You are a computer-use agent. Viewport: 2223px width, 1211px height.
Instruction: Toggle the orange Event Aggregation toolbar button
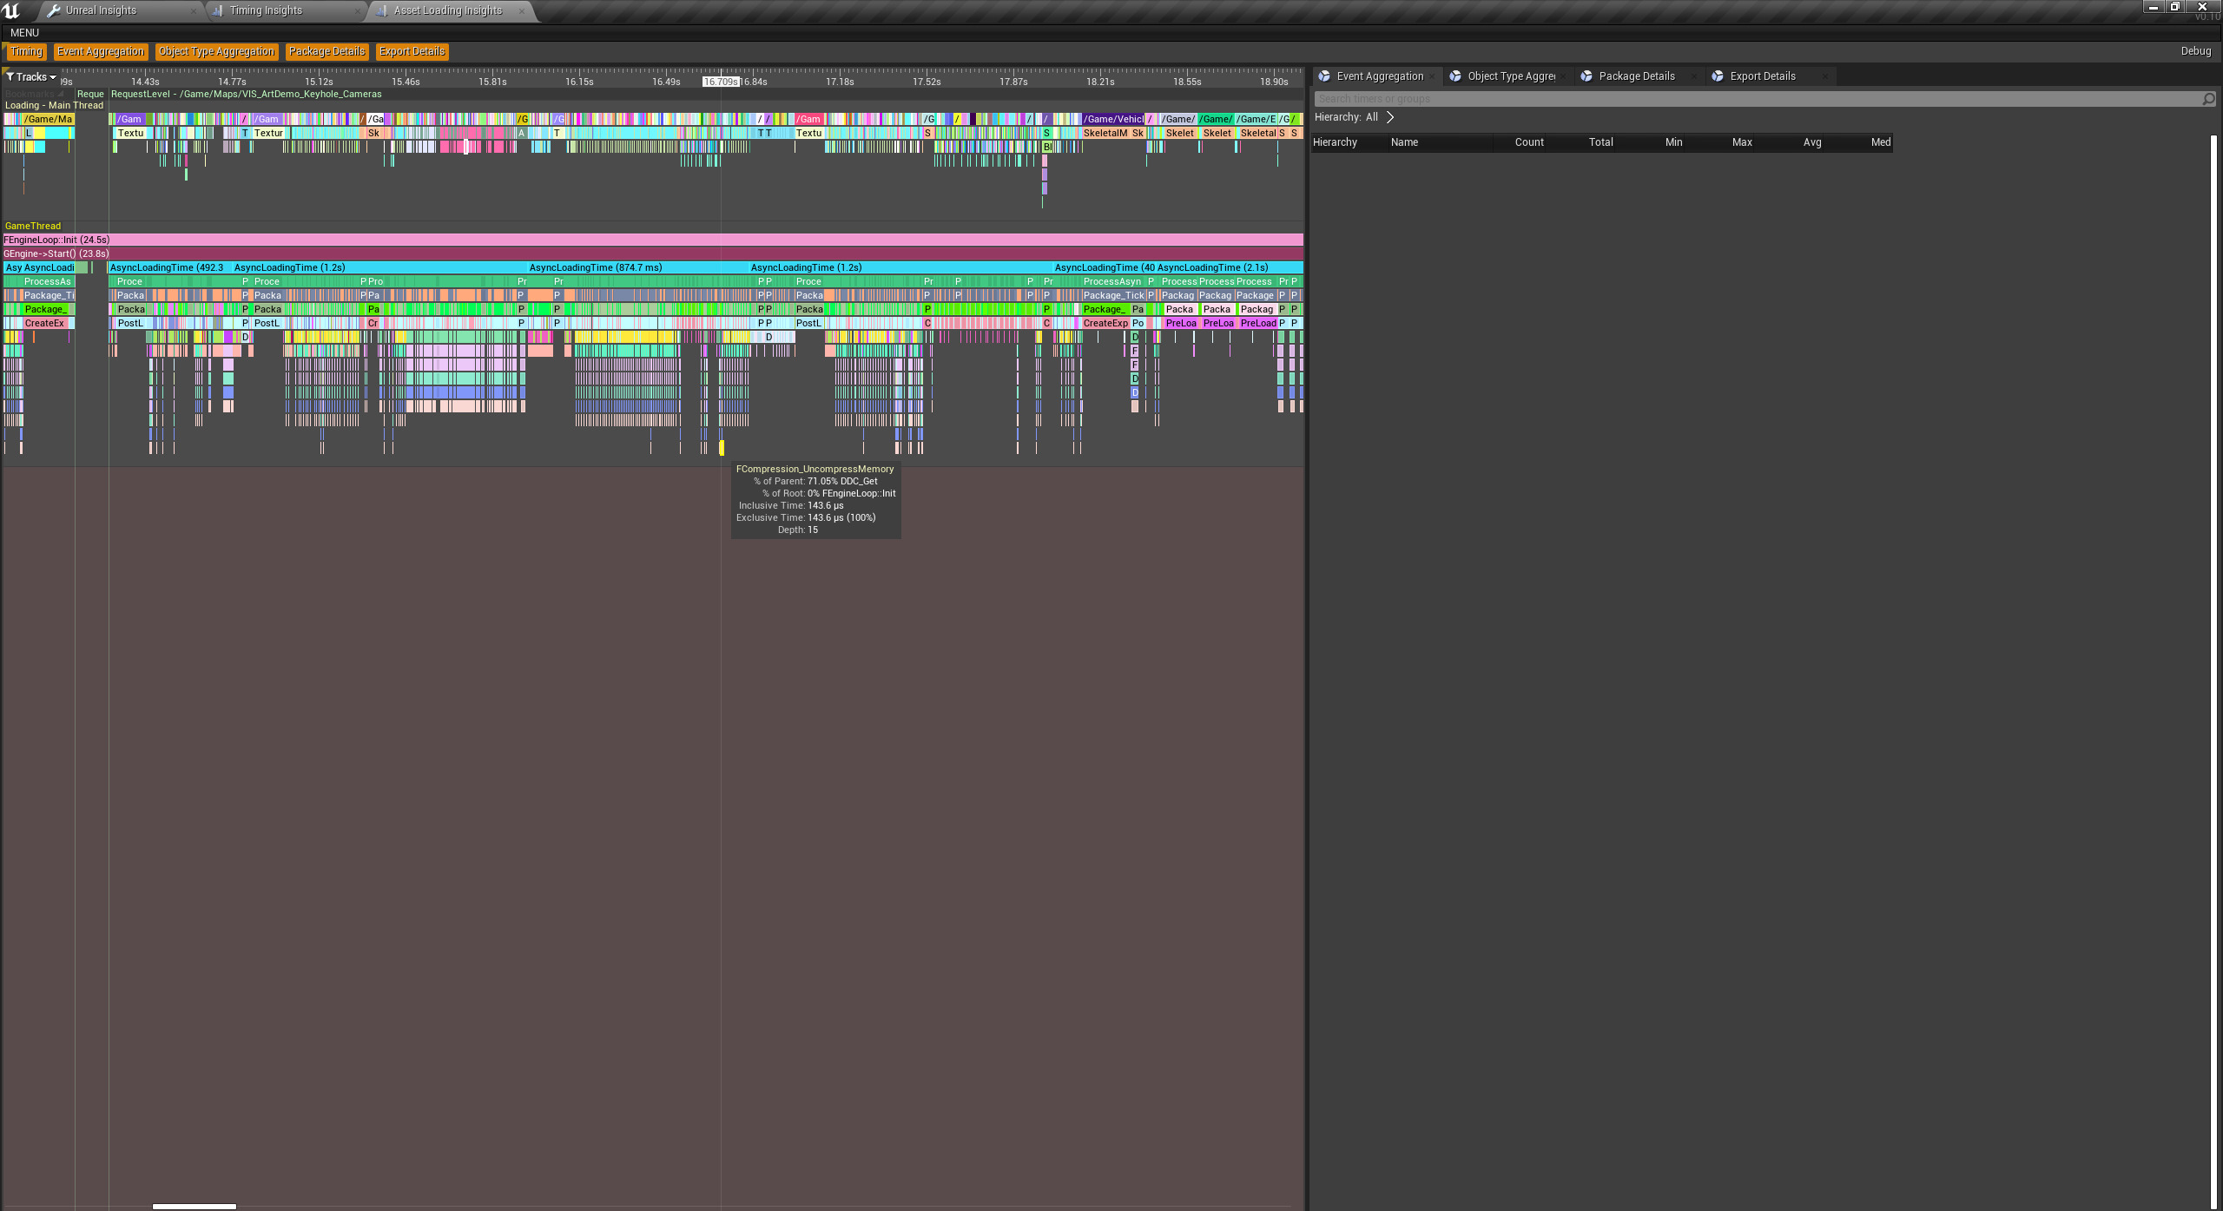101,52
